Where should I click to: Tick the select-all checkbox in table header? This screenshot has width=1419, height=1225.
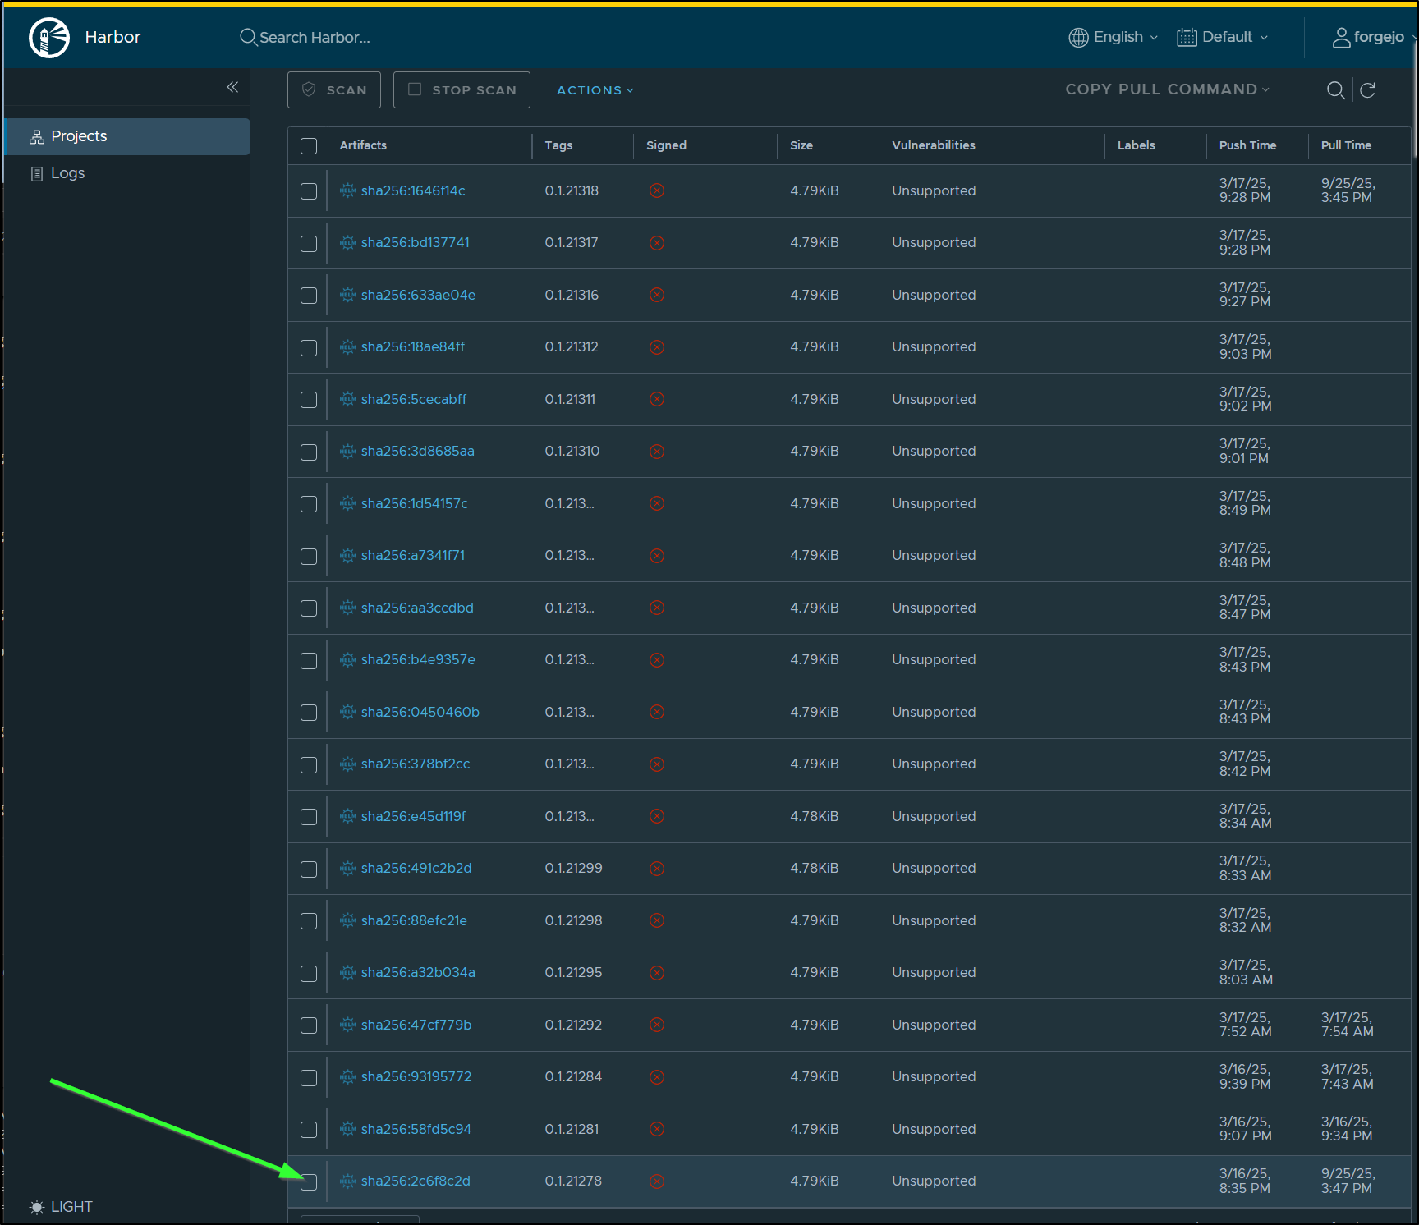click(309, 146)
